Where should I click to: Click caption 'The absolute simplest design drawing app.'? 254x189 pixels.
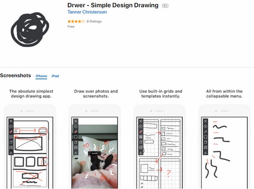(x=31, y=94)
